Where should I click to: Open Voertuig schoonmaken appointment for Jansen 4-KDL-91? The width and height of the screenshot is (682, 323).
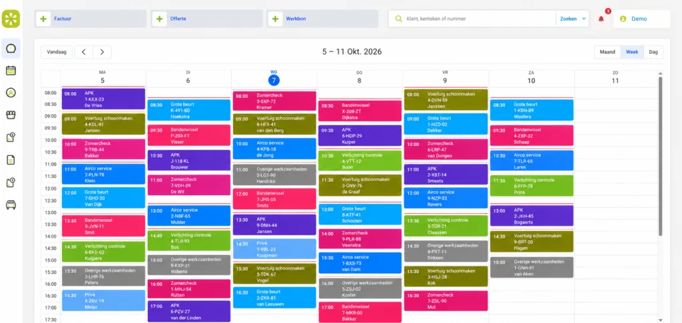click(103, 125)
